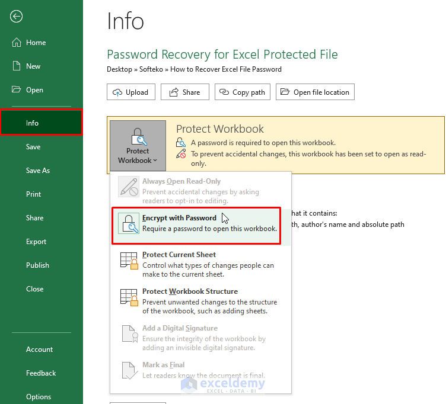Select Protect Workbook Structure option

pos(200,300)
